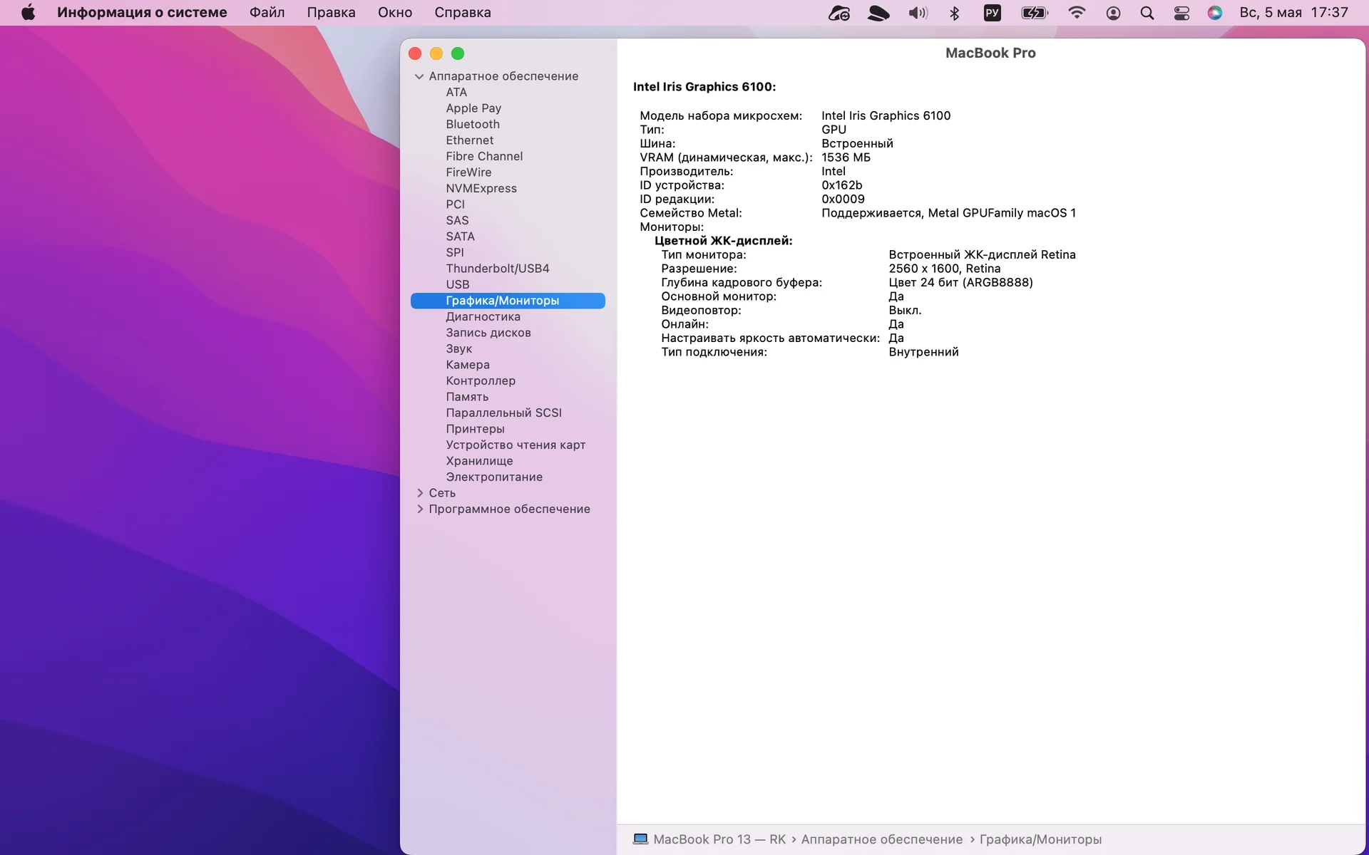Launch Siri from the menu bar

(x=1215, y=13)
